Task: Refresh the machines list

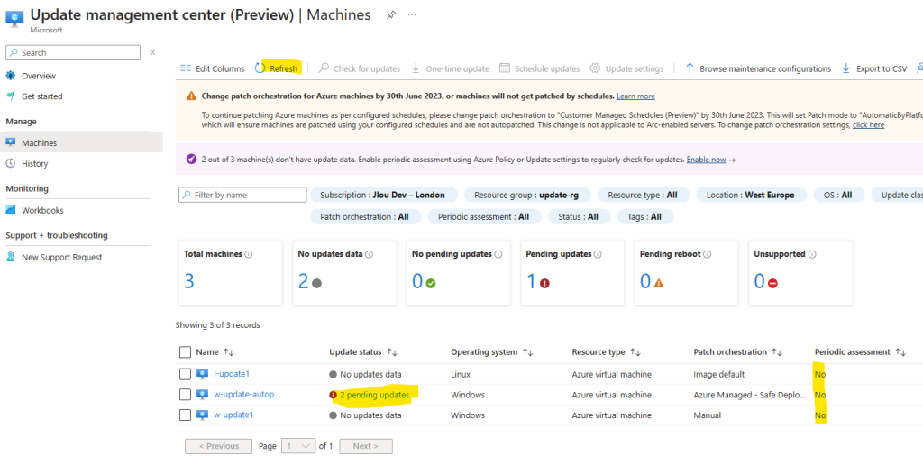Action: coord(277,68)
